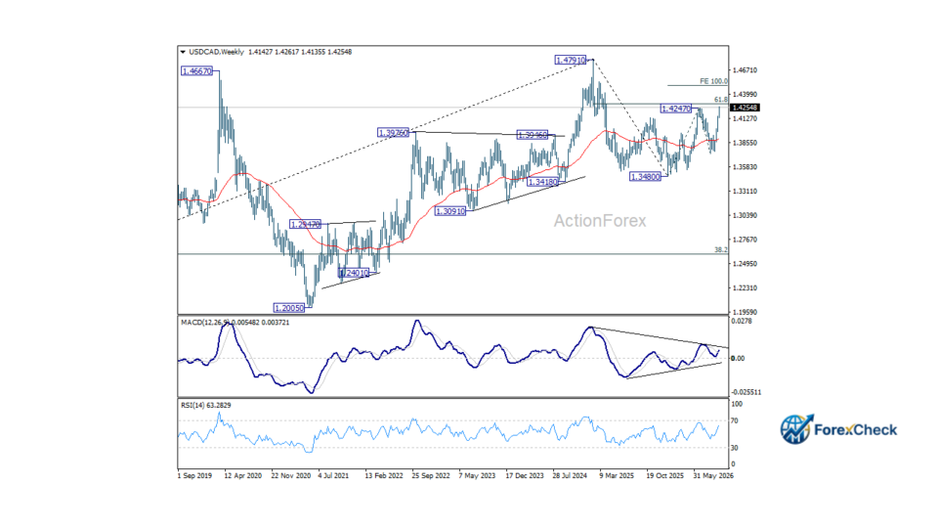Click the 7 May 2023 date label
Screen dimensions: 938x528
tap(478, 476)
